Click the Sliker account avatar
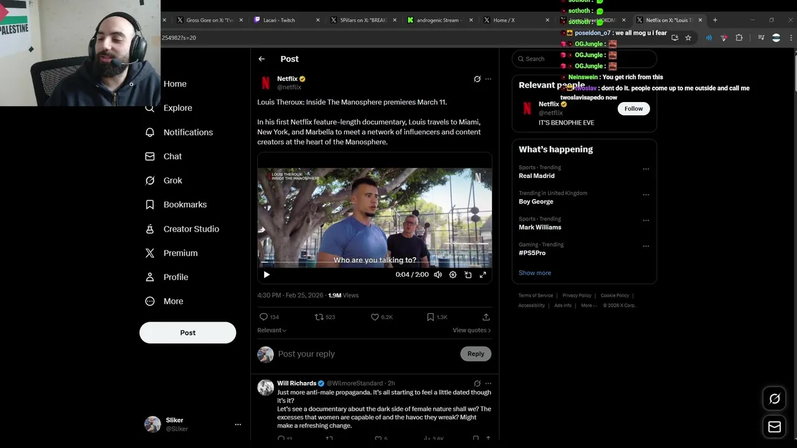 click(x=153, y=424)
